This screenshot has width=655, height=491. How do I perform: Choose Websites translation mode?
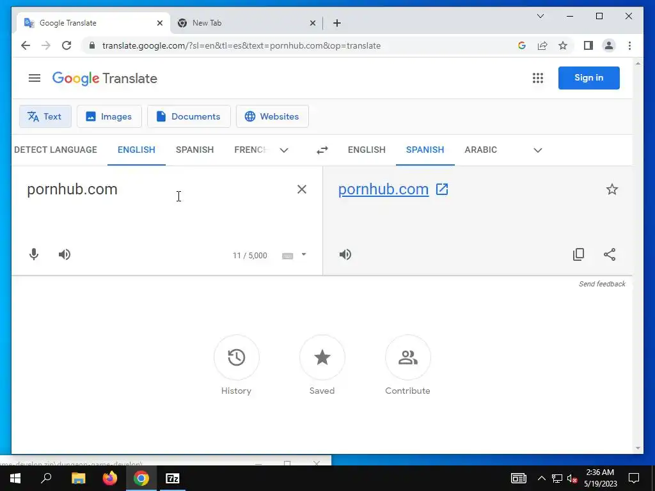(x=272, y=116)
